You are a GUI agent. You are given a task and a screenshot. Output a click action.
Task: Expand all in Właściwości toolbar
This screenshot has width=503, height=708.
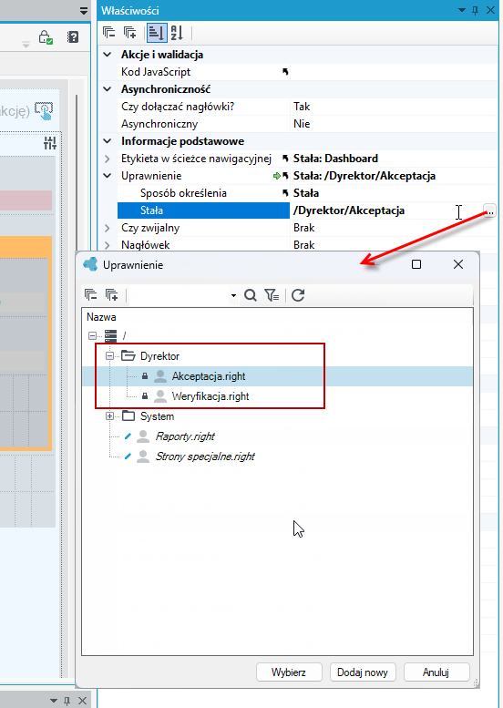pyautogui.click(x=129, y=33)
